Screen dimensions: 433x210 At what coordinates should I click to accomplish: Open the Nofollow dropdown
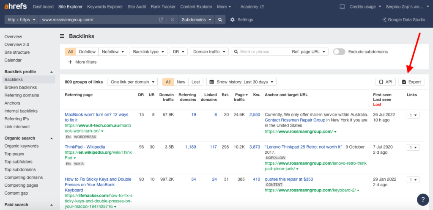tap(113, 52)
